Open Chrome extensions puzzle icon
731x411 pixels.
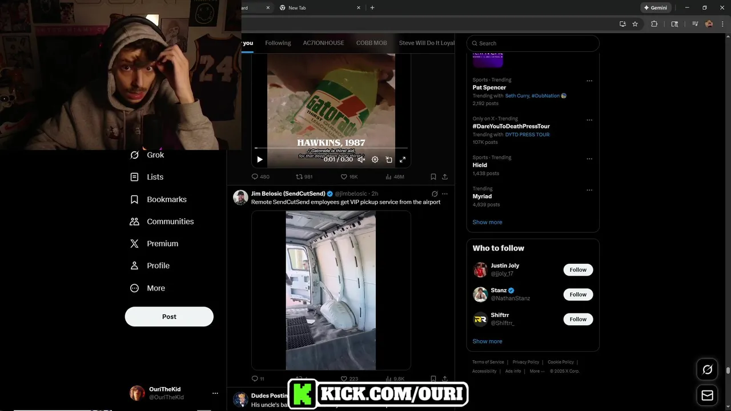[654, 24]
